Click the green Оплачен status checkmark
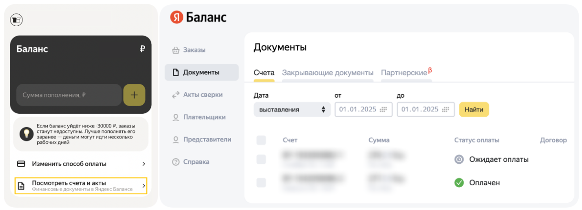This screenshot has height=210, width=582. (459, 182)
